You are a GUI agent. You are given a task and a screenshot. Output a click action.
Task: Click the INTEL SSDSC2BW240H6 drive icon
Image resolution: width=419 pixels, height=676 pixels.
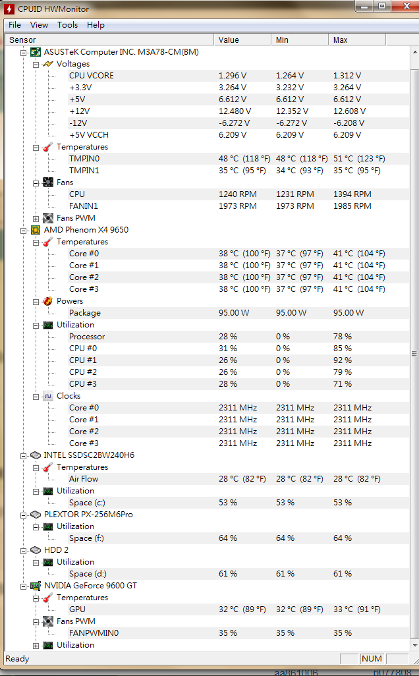pyautogui.click(x=36, y=455)
